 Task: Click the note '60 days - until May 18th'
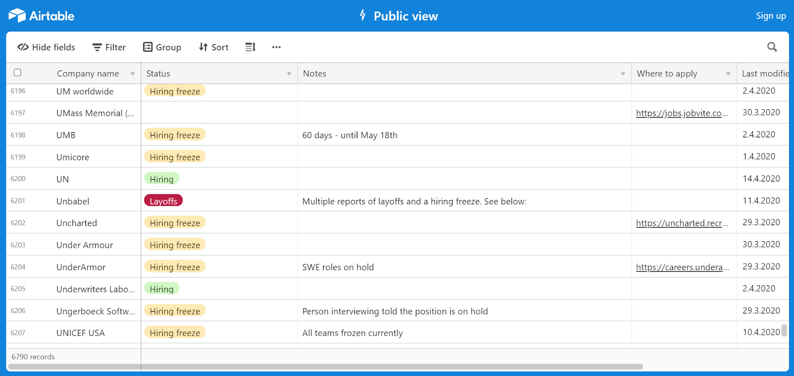(350, 135)
